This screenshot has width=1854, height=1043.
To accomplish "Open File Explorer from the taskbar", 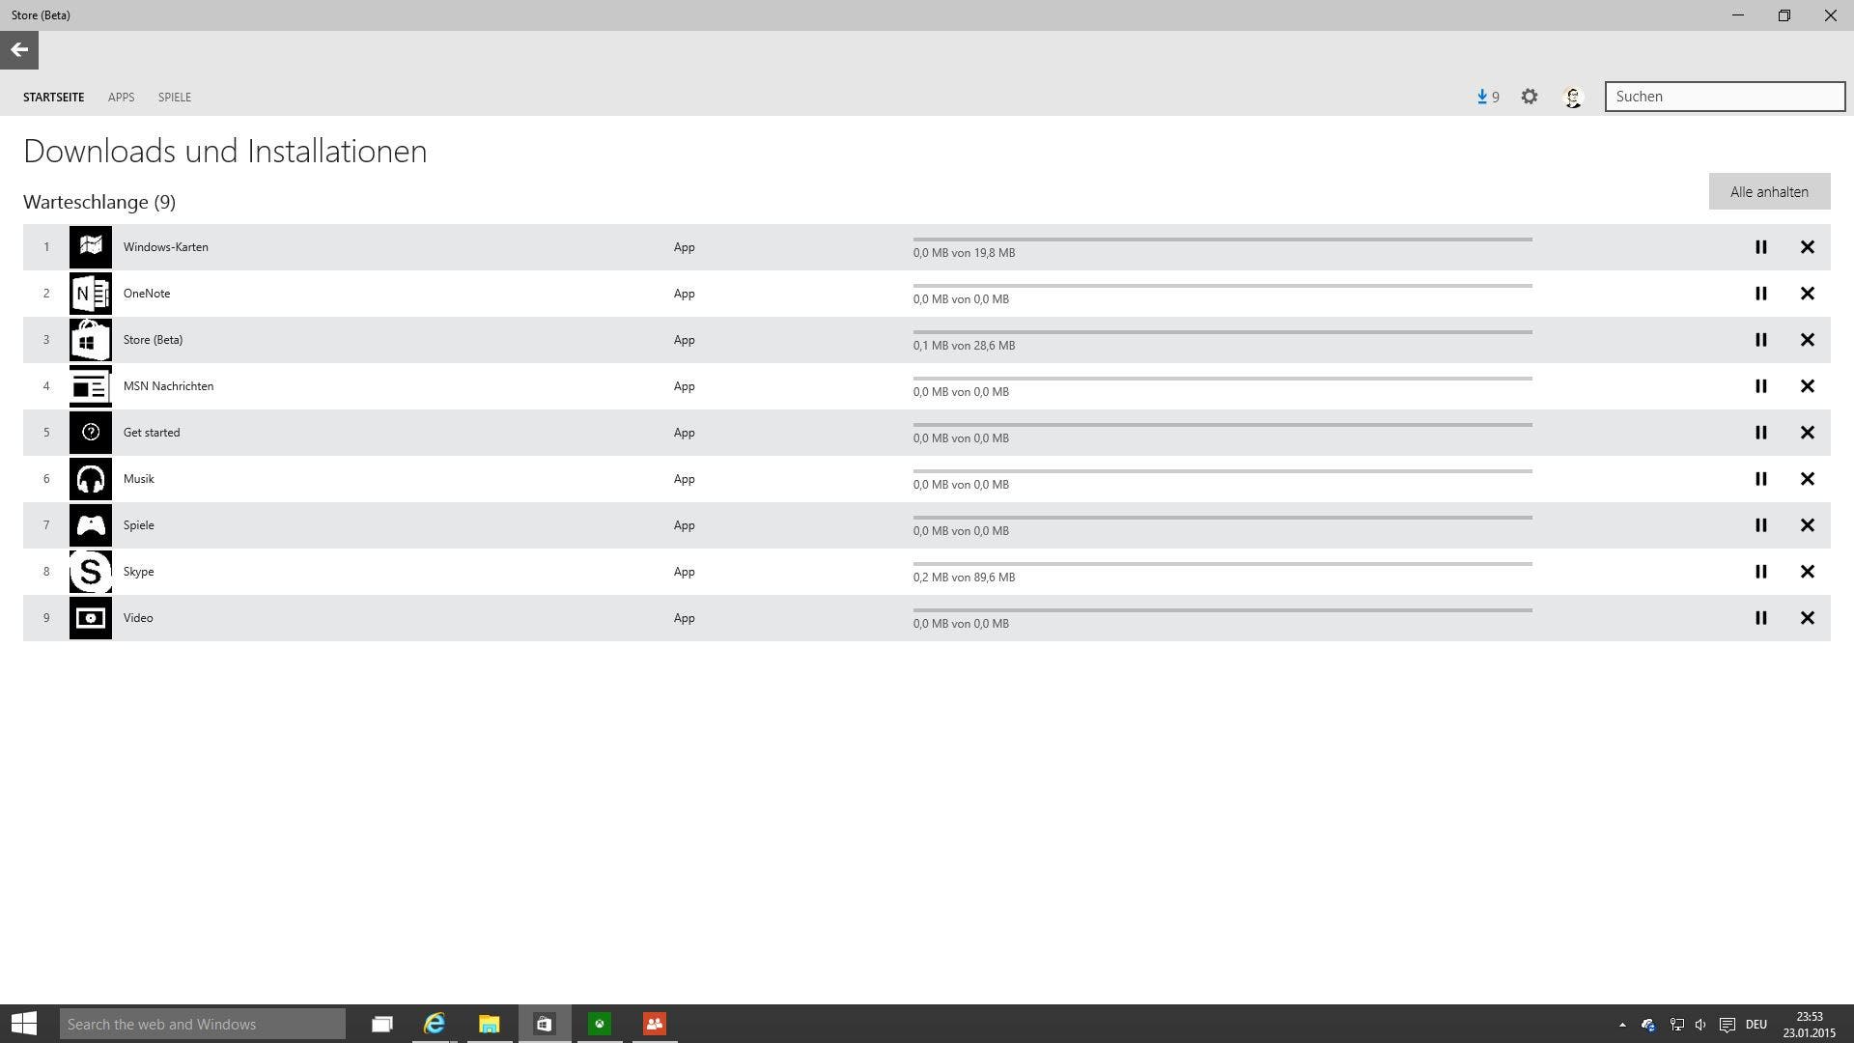I will click(x=490, y=1024).
